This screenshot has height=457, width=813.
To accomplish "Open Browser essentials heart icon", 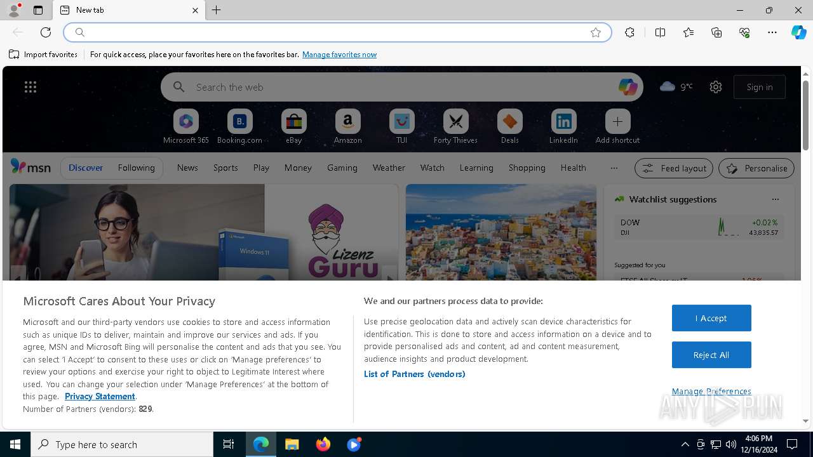I will click(744, 32).
